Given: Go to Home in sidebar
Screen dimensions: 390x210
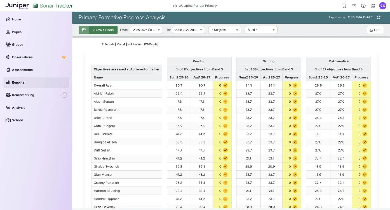Looking at the screenshot, I should click(36, 19).
